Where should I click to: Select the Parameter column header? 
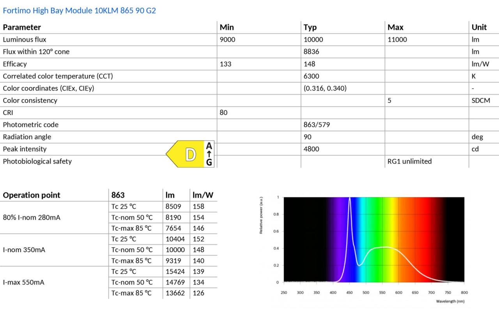[x=22, y=27]
